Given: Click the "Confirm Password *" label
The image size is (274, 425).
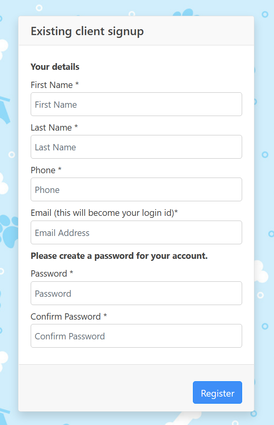Looking at the screenshot, I should [69, 316].
